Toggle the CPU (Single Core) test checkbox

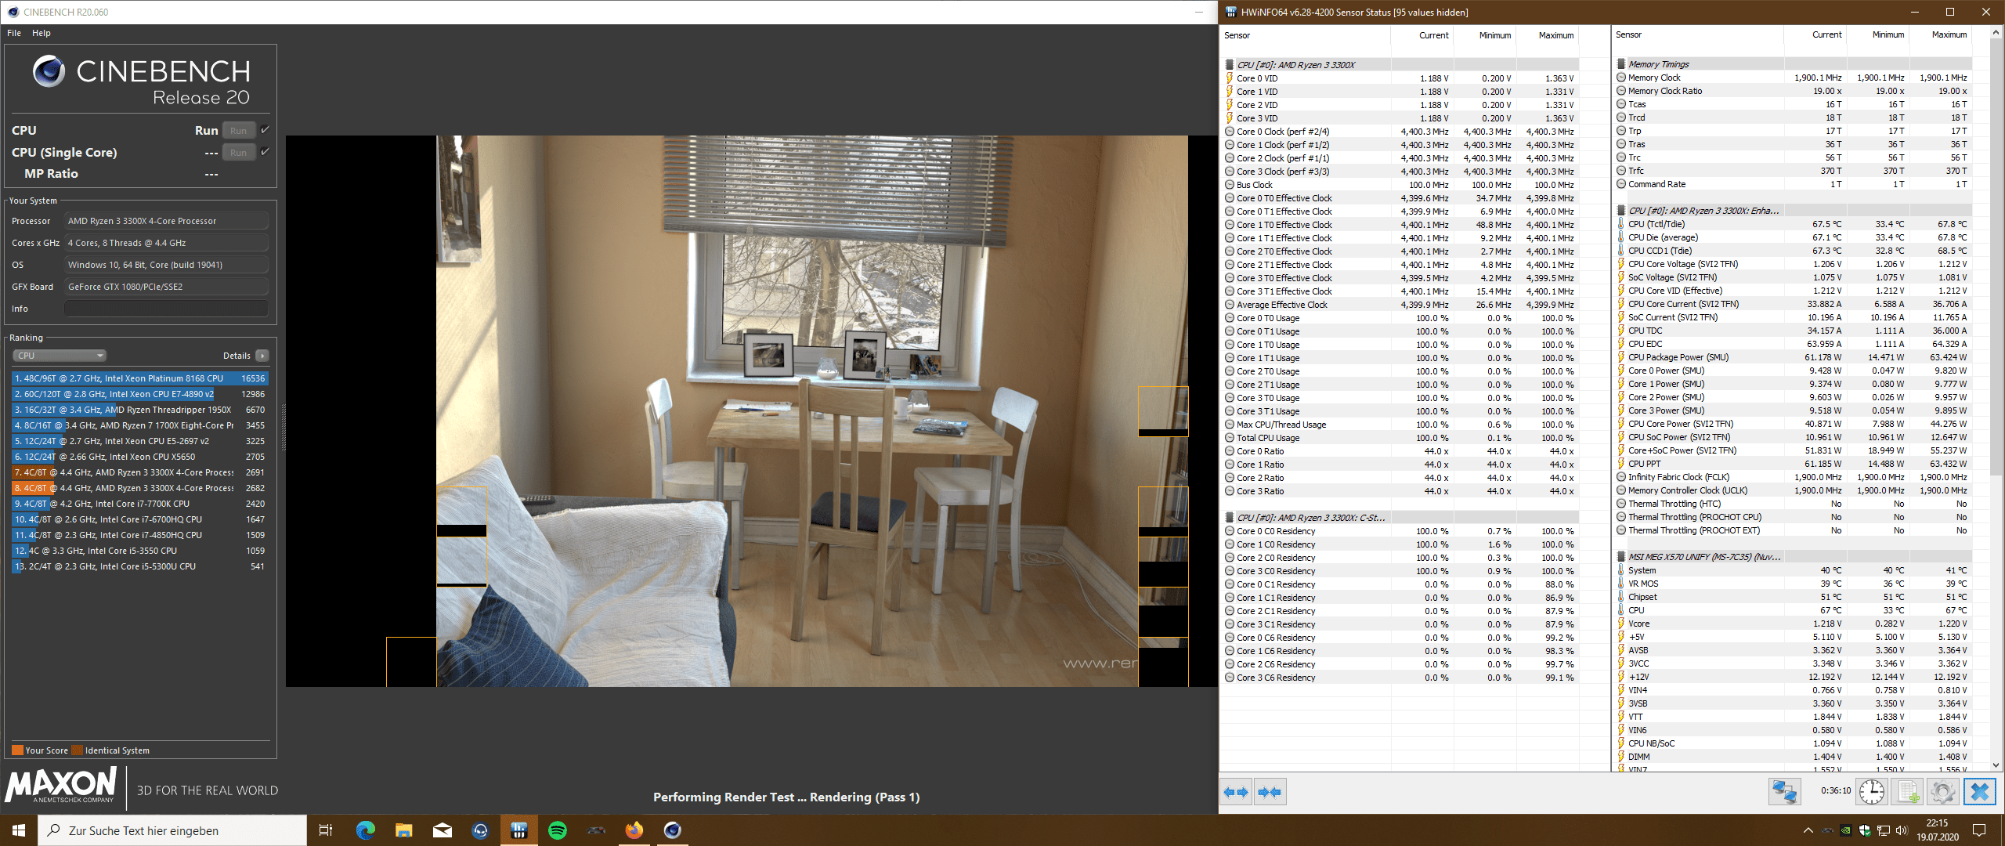(x=265, y=152)
